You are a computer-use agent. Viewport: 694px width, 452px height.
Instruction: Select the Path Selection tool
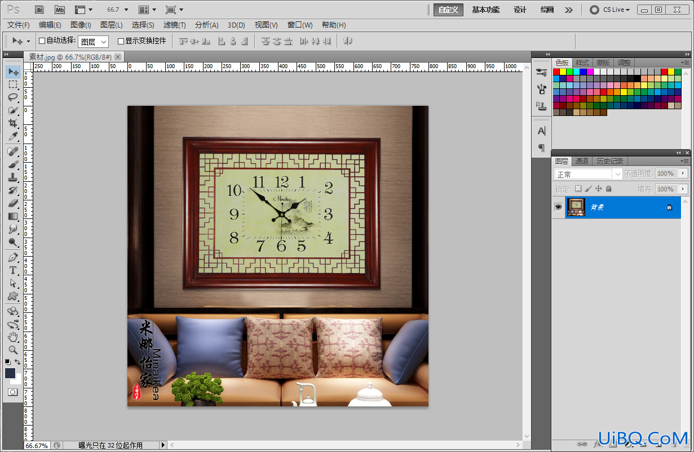click(x=13, y=283)
